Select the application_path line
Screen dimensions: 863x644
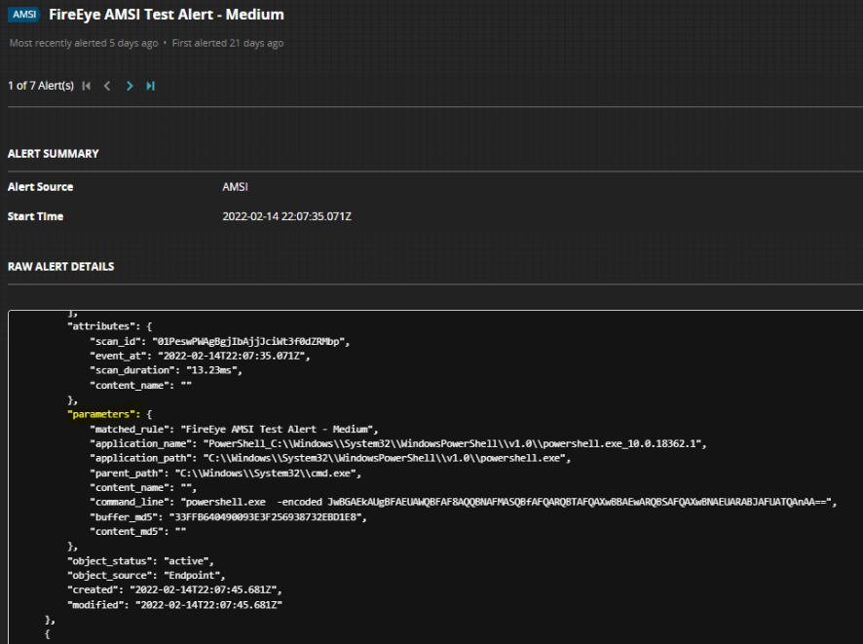tap(330, 458)
